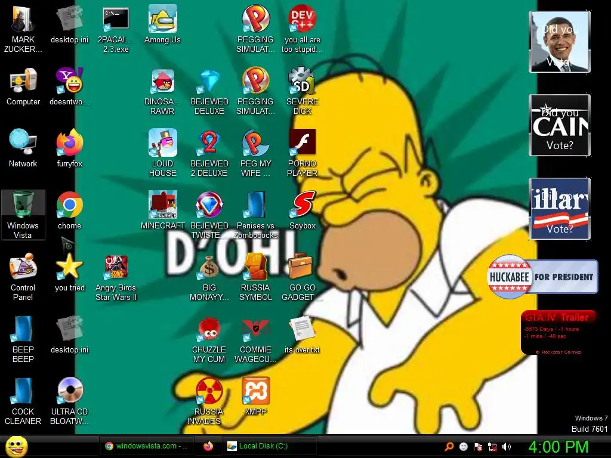Image resolution: width=611 pixels, height=458 pixels.
Task: Launch the XMPP (XAMPP) shortcut
Action: pos(255,396)
